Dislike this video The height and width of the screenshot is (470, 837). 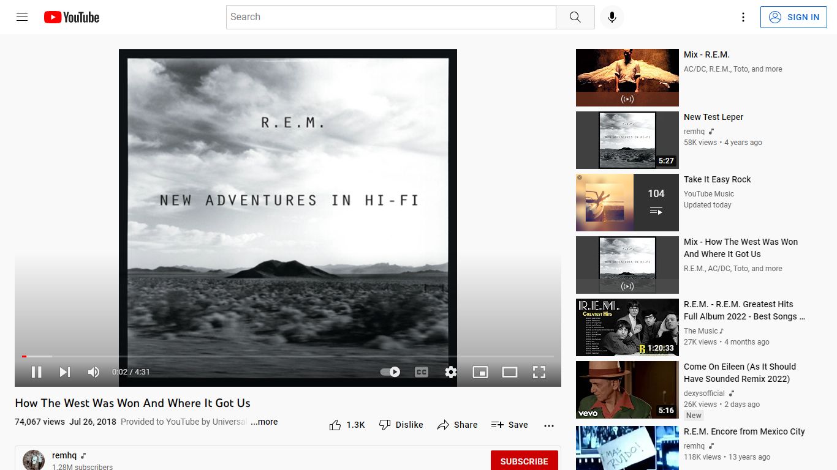401,425
